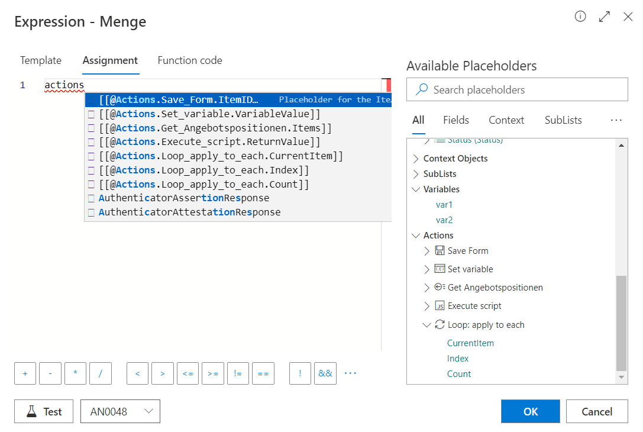Image resolution: width=643 pixels, height=432 pixels.
Task: Click the Get Angebotspositionen icon
Action: point(440,287)
